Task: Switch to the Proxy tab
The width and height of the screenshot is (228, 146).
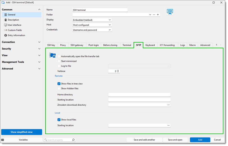Action: 63,45
